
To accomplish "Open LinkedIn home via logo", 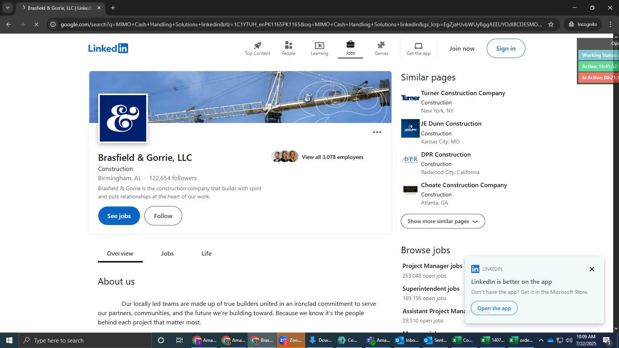I will point(108,48).
